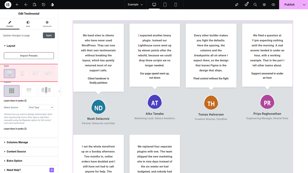Switch to desktop preview mode
Image resolution: width=308 pixels, height=173 pixels.
click(x=154, y=5)
